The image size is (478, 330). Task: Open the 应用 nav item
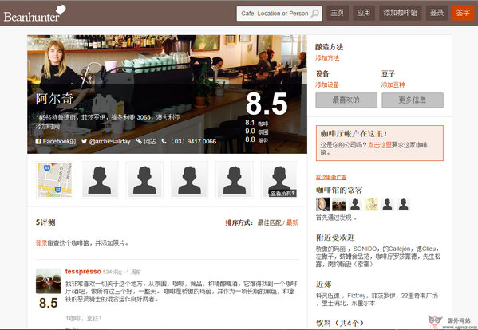(x=364, y=13)
